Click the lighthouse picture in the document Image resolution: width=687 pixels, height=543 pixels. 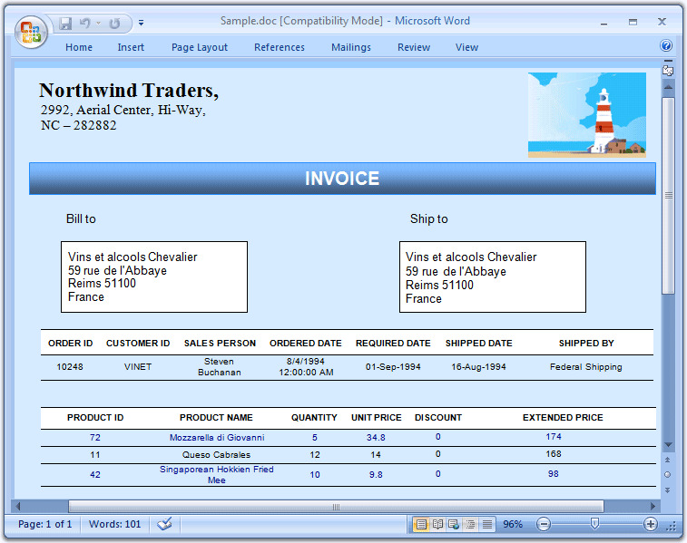click(x=587, y=115)
